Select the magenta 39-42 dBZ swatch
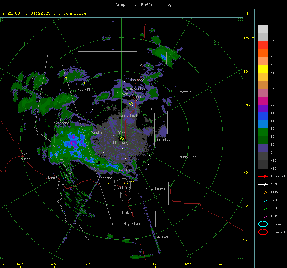Viewport: 287px width, 268px height. pos(263,100)
